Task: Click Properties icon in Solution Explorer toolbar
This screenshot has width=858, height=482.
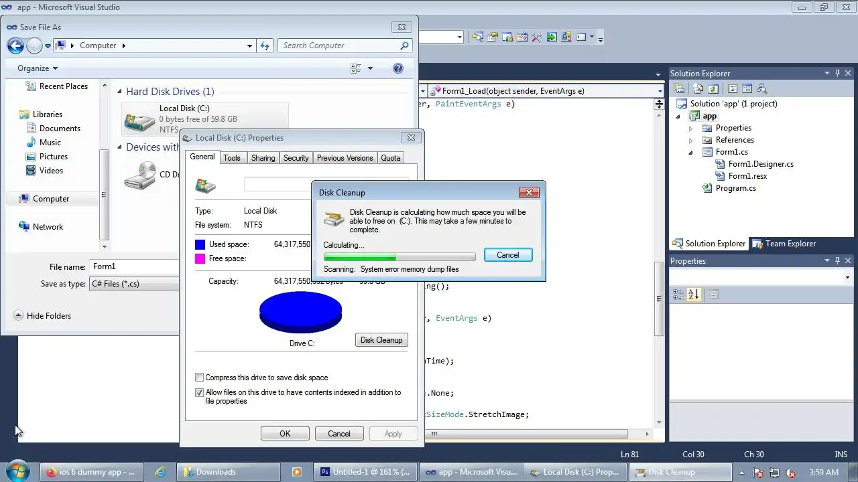Action: click(x=679, y=88)
